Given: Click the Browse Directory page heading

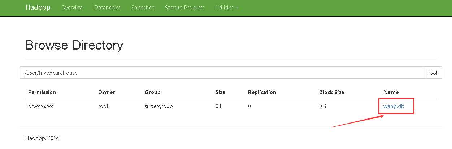Looking at the screenshot, I should (74, 46).
